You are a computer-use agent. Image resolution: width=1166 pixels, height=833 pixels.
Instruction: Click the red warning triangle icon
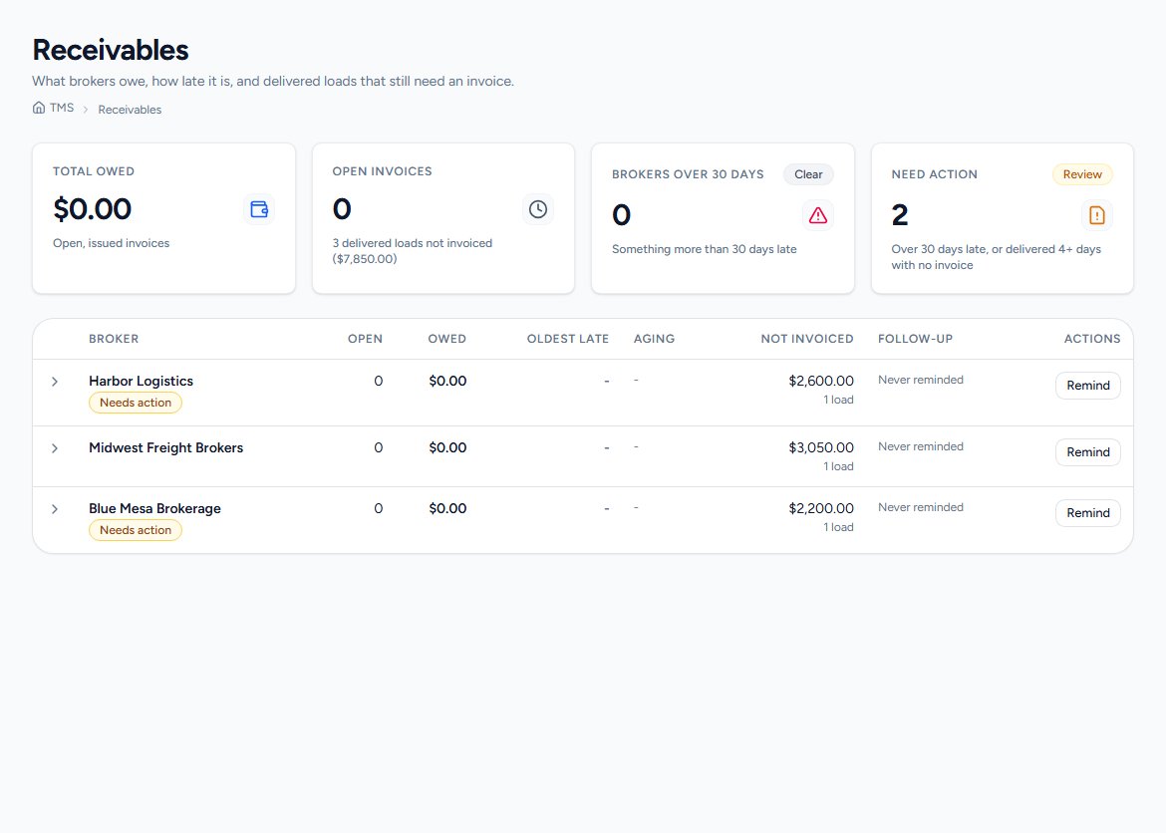(x=818, y=215)
